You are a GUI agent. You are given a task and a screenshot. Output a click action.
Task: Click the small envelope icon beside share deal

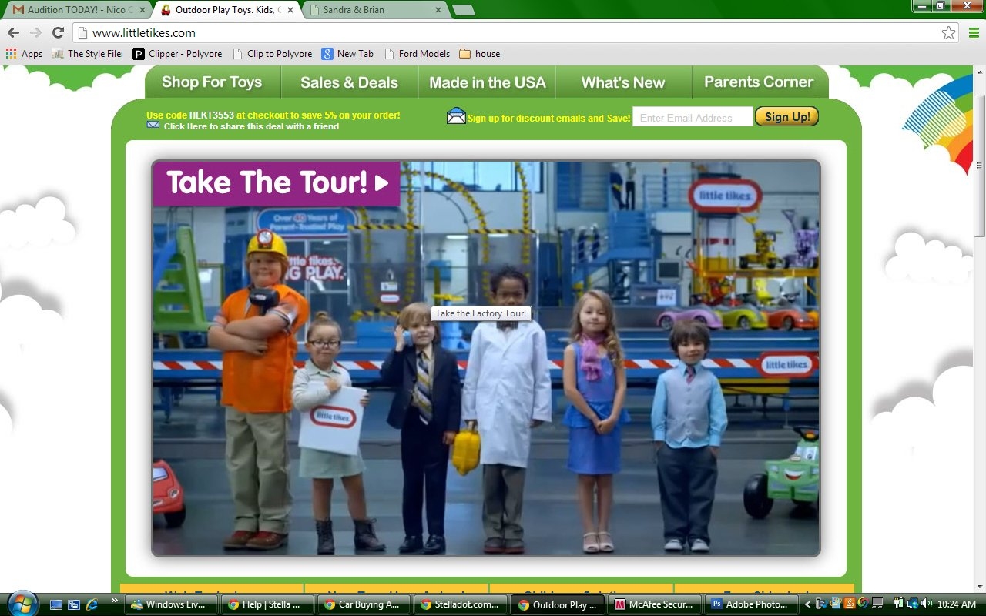pyautogui.click(x=153, y=125)
